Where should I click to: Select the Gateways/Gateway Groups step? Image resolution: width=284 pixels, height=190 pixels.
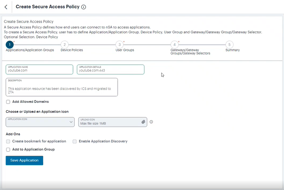(174, 45)
